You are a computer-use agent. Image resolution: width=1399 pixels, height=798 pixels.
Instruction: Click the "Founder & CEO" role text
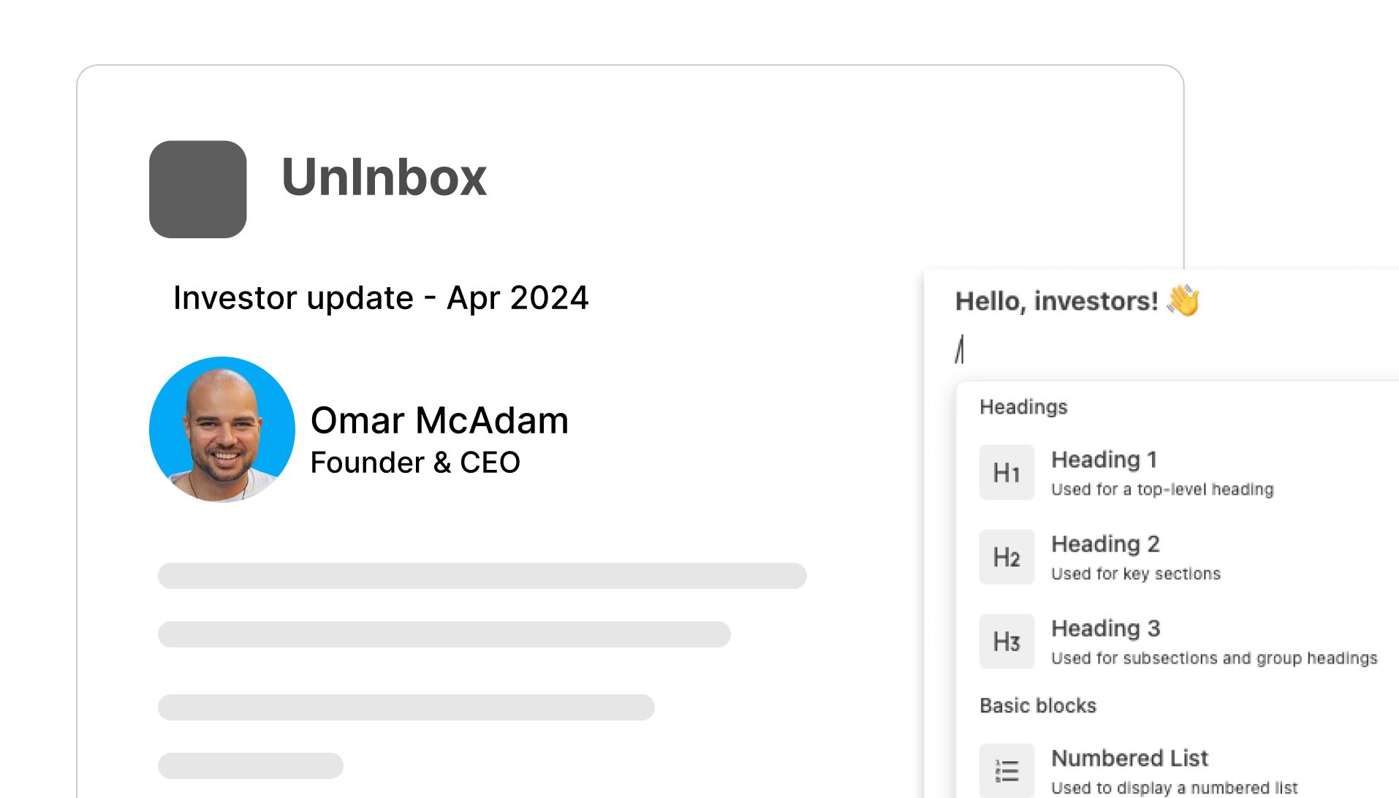pyautogui.click(x=415, y=463)
